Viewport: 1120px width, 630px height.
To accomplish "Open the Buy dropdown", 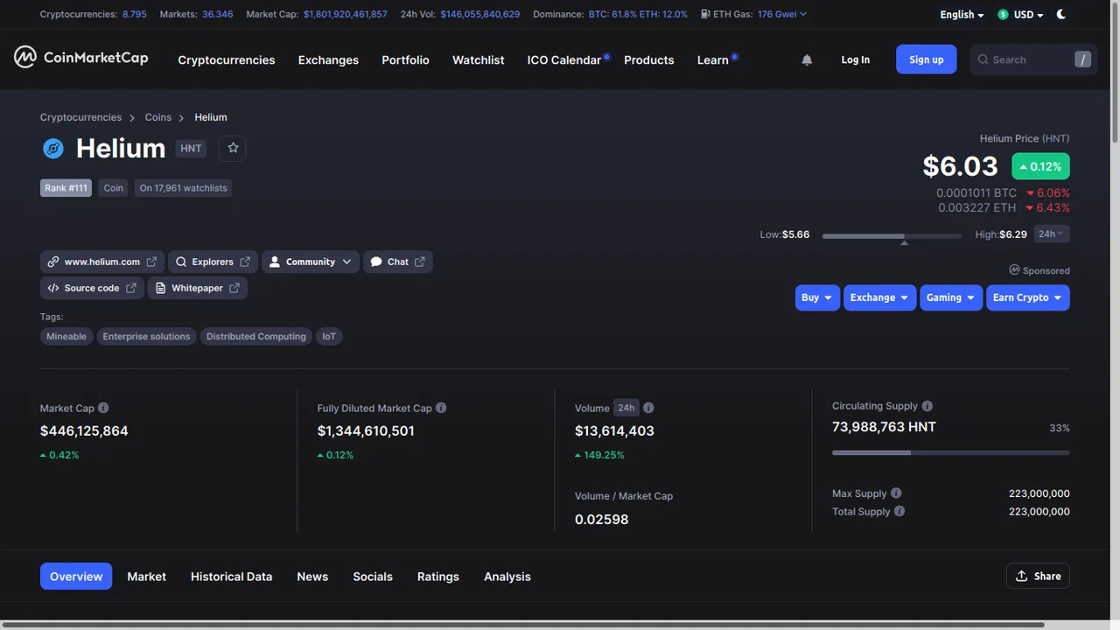I will [x=817, y=297].
